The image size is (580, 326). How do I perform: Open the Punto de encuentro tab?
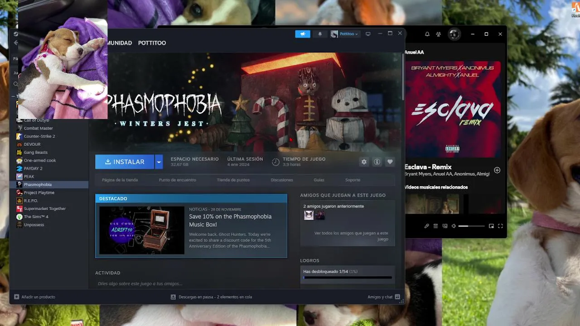click(177, 180)
